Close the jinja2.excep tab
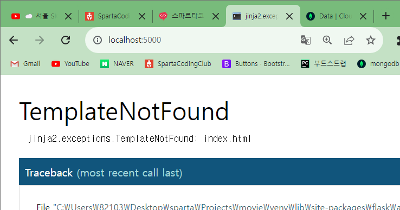 pyautogui.click(x=289, y=16)
